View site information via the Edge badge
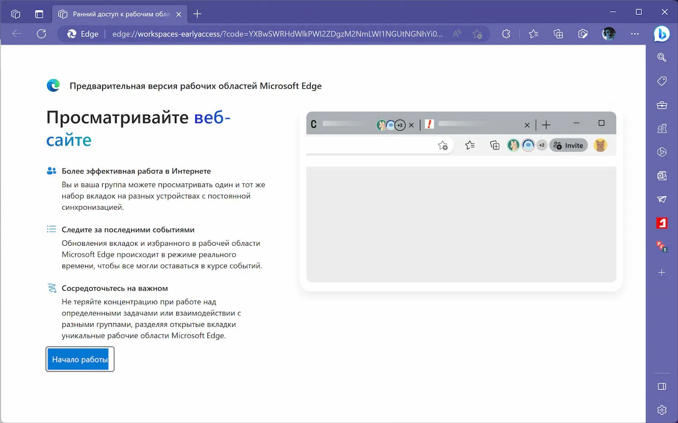678x423 pixels. click(x=83, y=34)
